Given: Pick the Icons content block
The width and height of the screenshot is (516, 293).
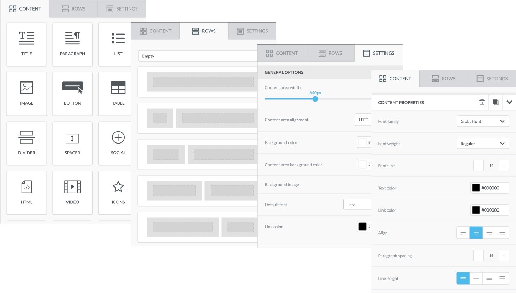Looking at the screenshot, I should click(115, 193).
